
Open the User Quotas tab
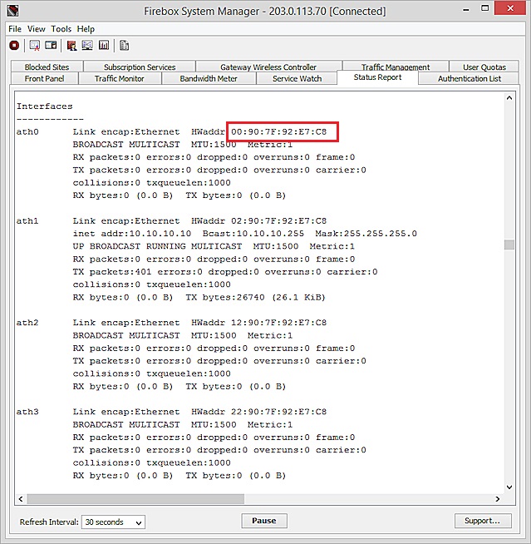point(484,67)
